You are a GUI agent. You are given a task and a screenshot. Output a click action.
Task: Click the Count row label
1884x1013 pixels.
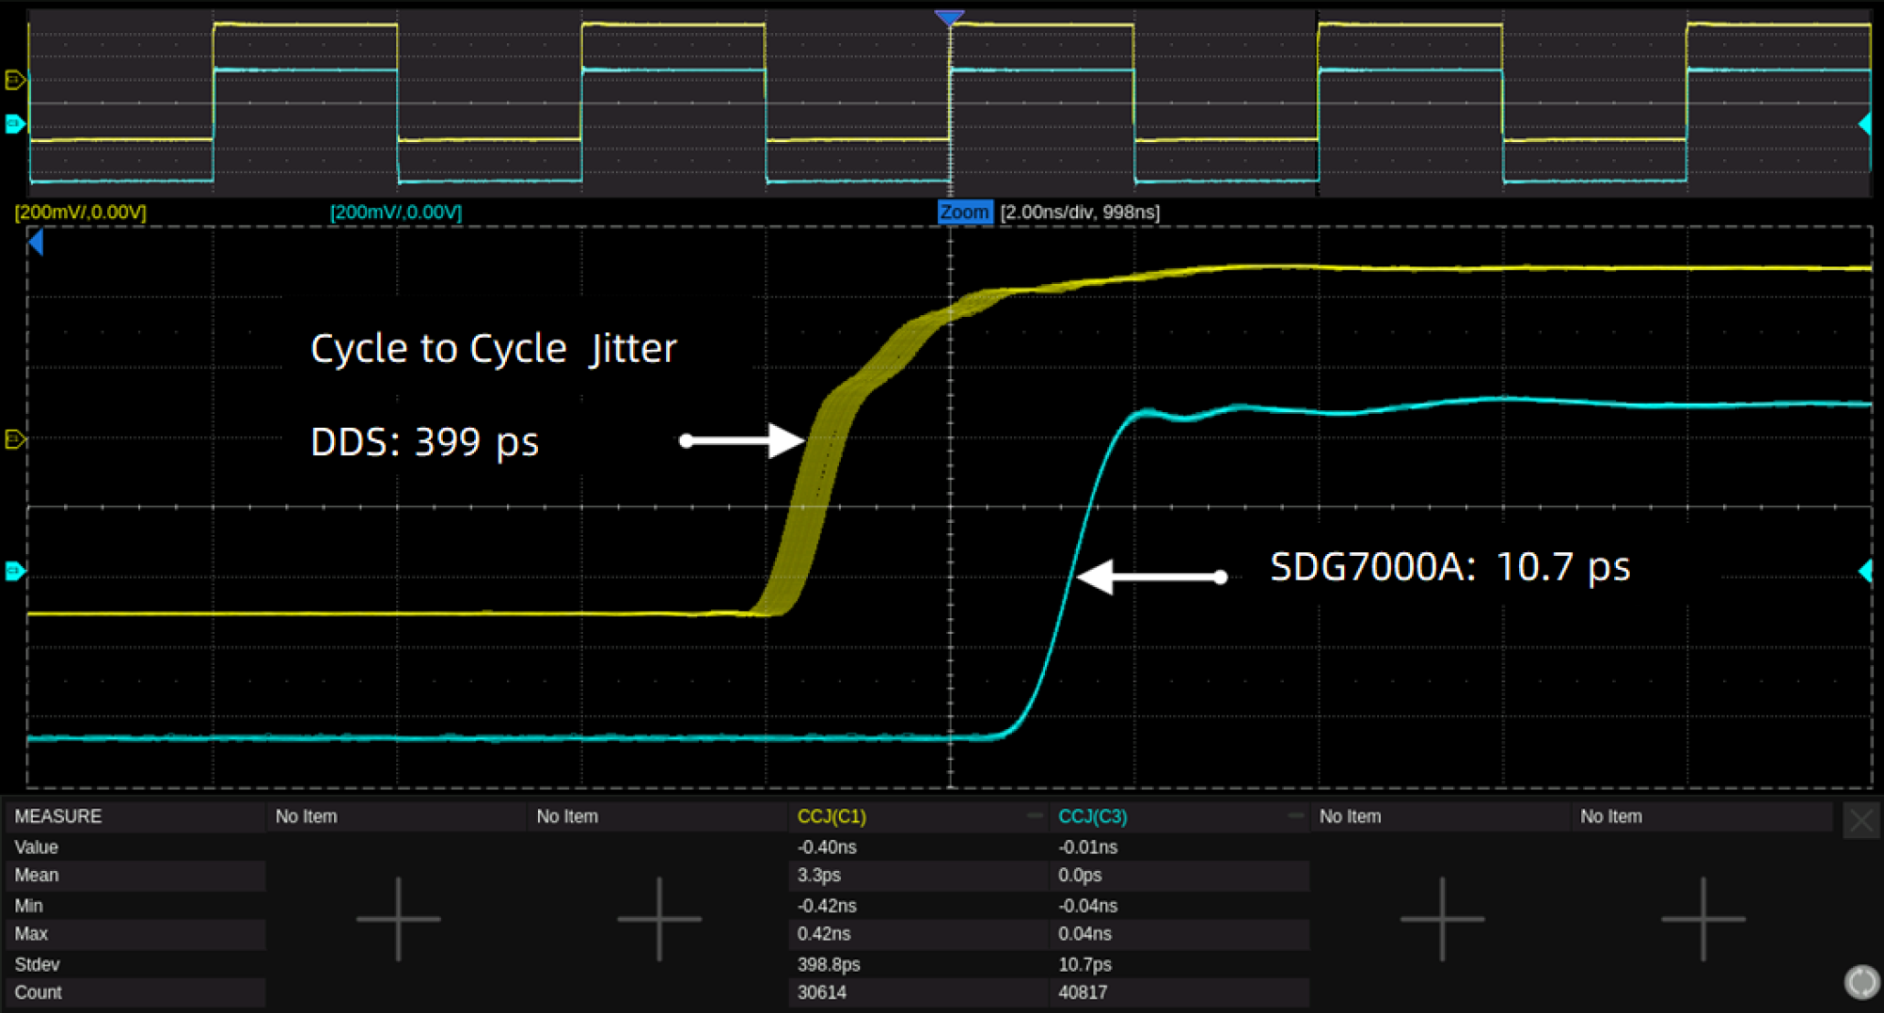38,992
